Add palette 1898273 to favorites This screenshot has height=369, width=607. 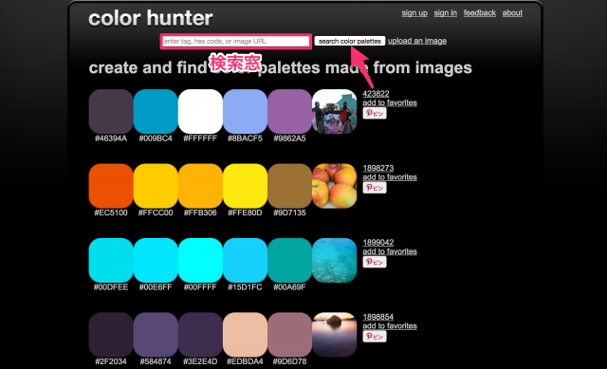[390, 177]
